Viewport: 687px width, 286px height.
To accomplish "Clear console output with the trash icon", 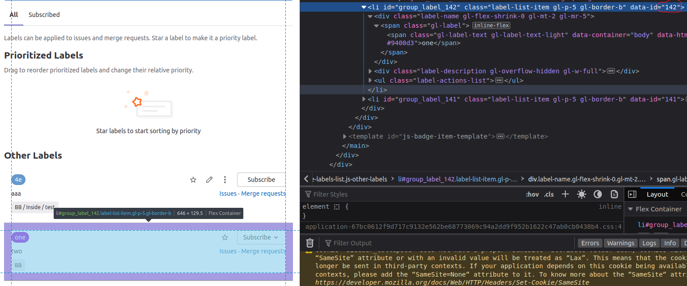I will pos(310,243).
